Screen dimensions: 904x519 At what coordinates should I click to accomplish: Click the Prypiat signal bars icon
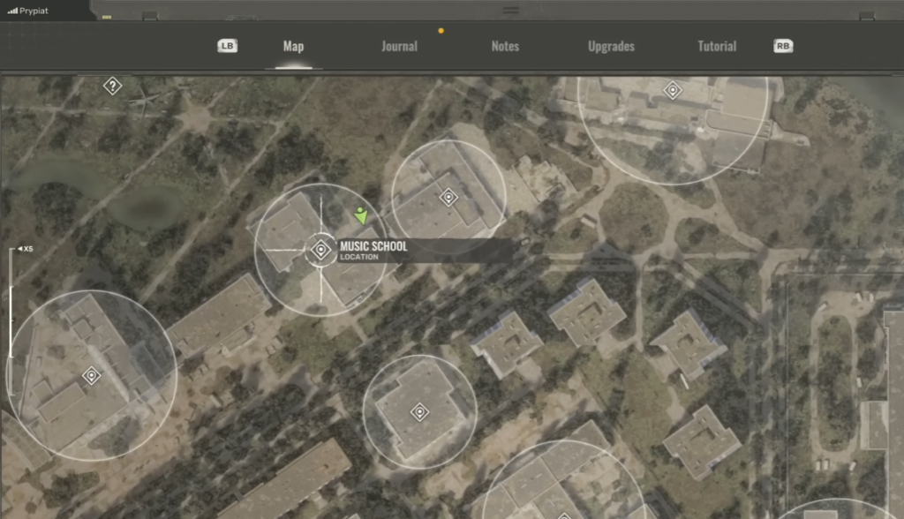[x=11, y=10]
